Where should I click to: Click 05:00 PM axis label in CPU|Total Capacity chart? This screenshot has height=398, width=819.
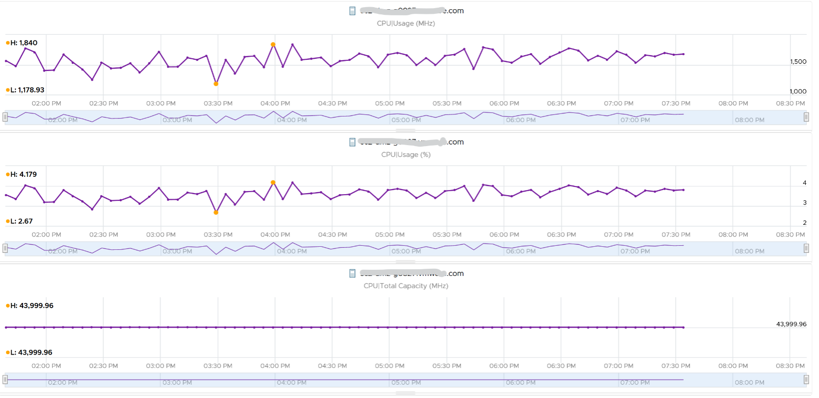tap(390, 366)
